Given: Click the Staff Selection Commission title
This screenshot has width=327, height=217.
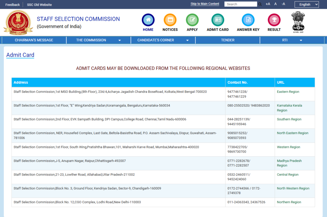Looking at the screenshot, I should coord(78,19).
